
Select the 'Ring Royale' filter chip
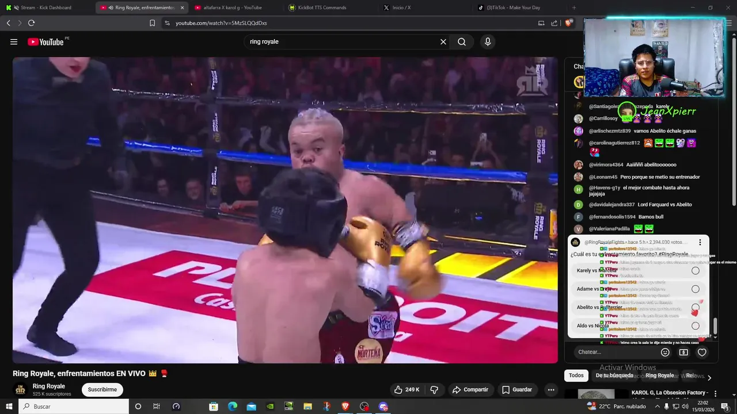pos(659,375)
